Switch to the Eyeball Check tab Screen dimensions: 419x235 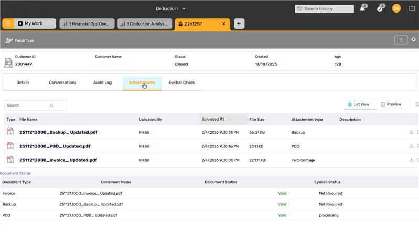(x=182, y=83)
